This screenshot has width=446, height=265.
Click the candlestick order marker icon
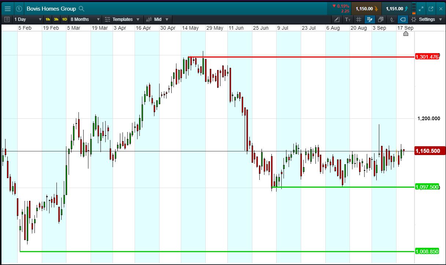[392, 19]
